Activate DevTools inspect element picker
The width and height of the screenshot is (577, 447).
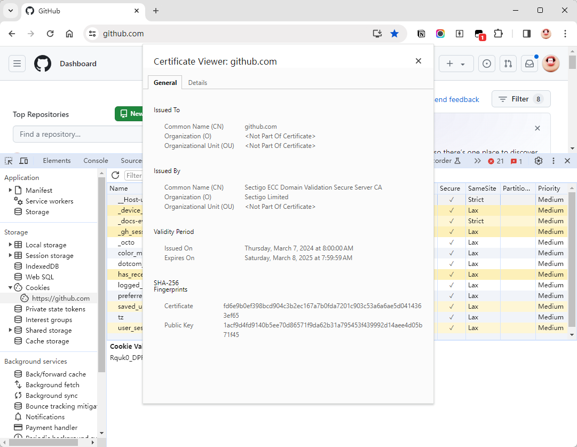coord(9,161)
